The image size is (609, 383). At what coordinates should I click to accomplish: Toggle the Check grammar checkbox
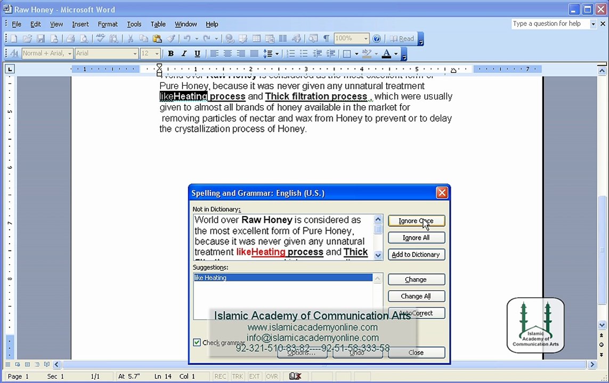coord(197,342)
